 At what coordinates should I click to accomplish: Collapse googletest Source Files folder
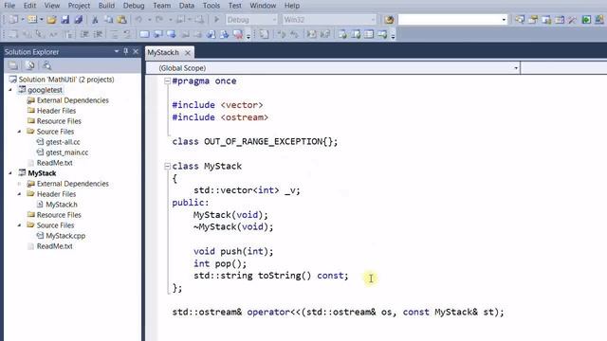19,132
